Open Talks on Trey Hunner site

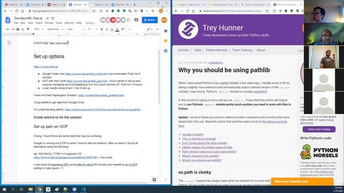pyautogui.click(x=197, y=50)
